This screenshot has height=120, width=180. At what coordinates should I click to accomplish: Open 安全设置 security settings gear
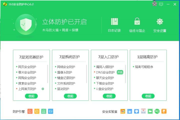coord(160,25)
